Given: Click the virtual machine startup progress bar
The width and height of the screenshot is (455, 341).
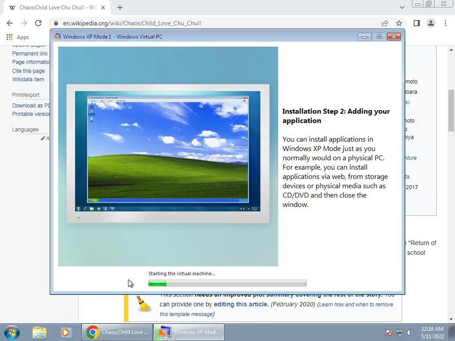Looking at the screenshot, I should point(227,283).
